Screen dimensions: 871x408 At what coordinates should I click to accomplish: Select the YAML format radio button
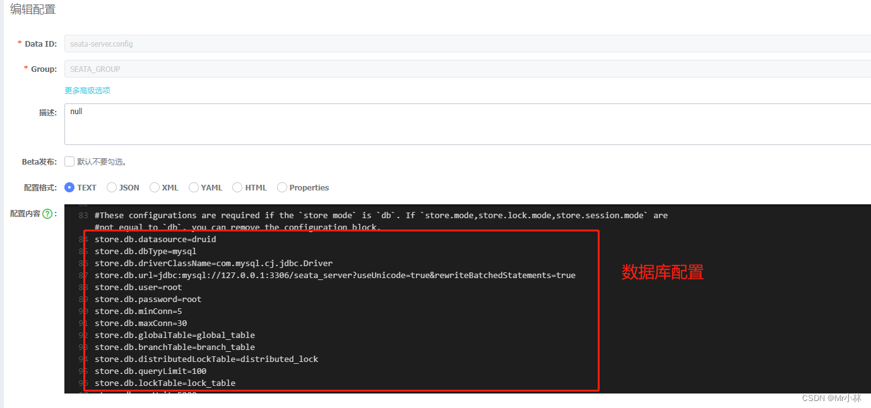(x=194, y=187)
